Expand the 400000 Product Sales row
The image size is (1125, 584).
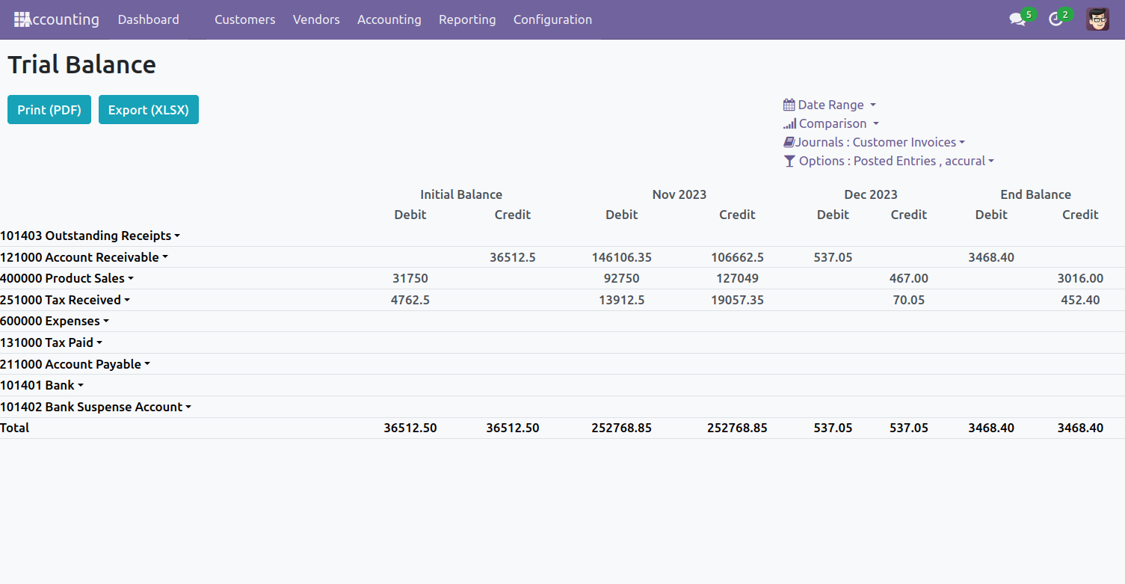pyautogui.click(x=67, y=278)
